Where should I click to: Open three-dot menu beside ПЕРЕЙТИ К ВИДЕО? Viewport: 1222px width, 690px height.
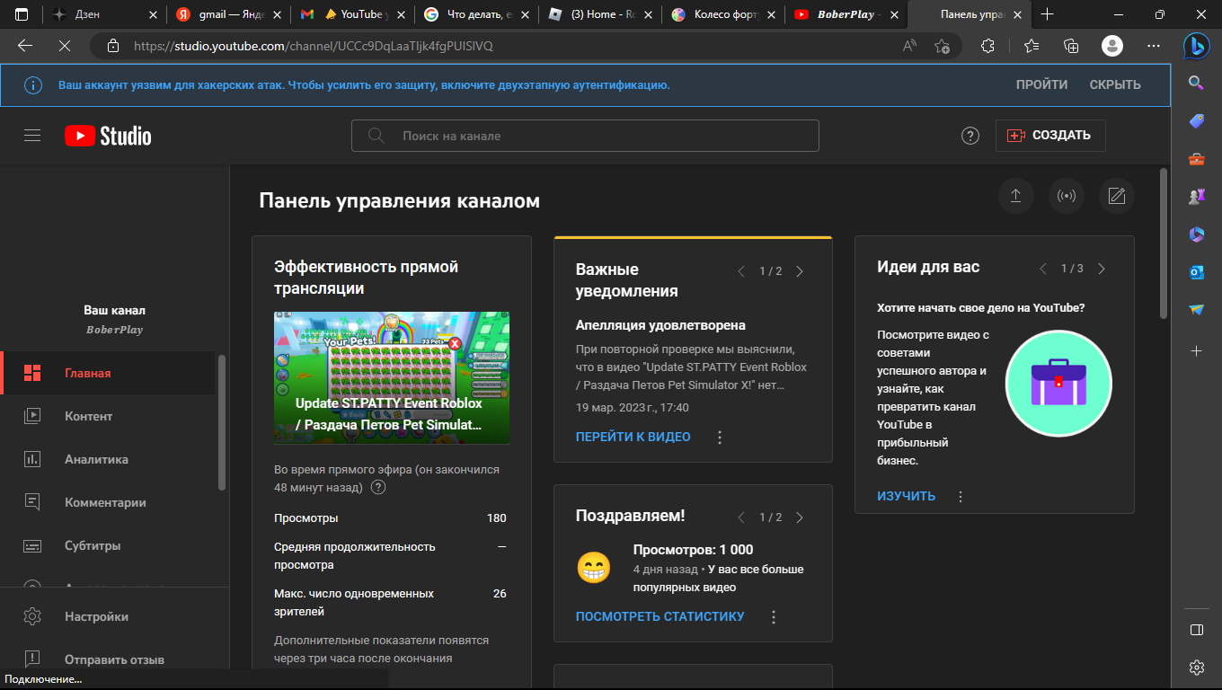[720, 438]
